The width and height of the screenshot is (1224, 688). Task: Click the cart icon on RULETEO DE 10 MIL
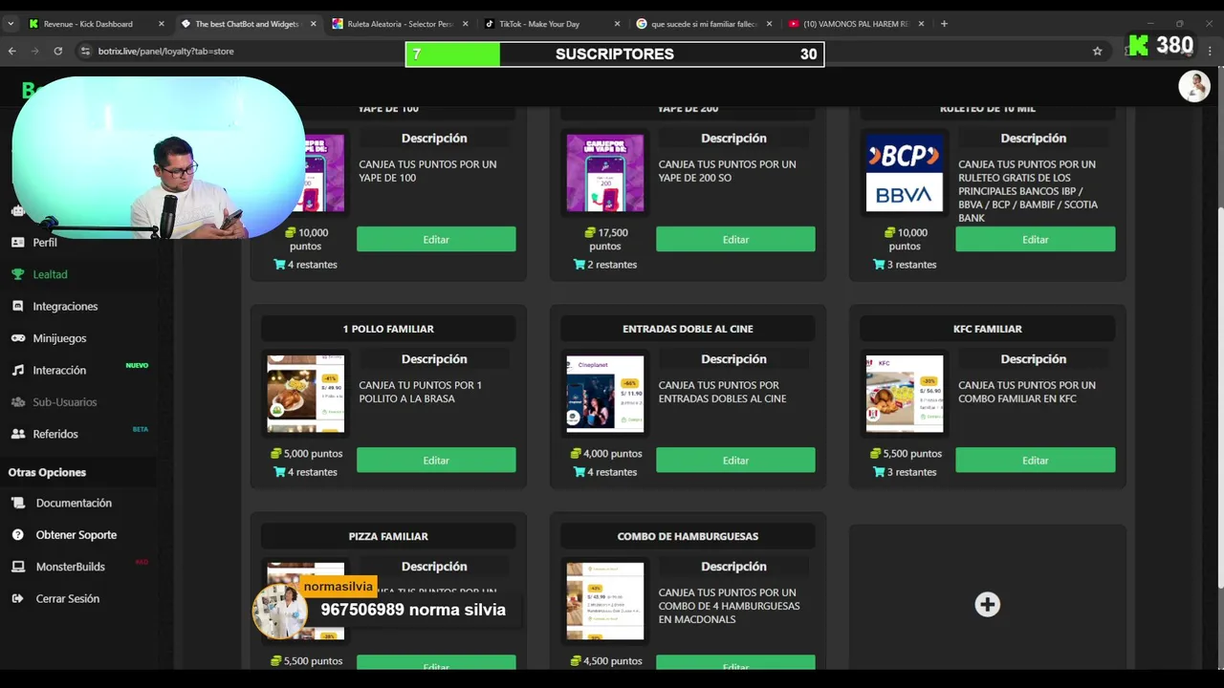coord(879,265)
